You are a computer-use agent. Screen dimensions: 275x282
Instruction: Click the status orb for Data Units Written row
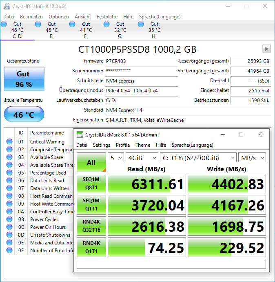pyautogui.click(x=9, y=188)
